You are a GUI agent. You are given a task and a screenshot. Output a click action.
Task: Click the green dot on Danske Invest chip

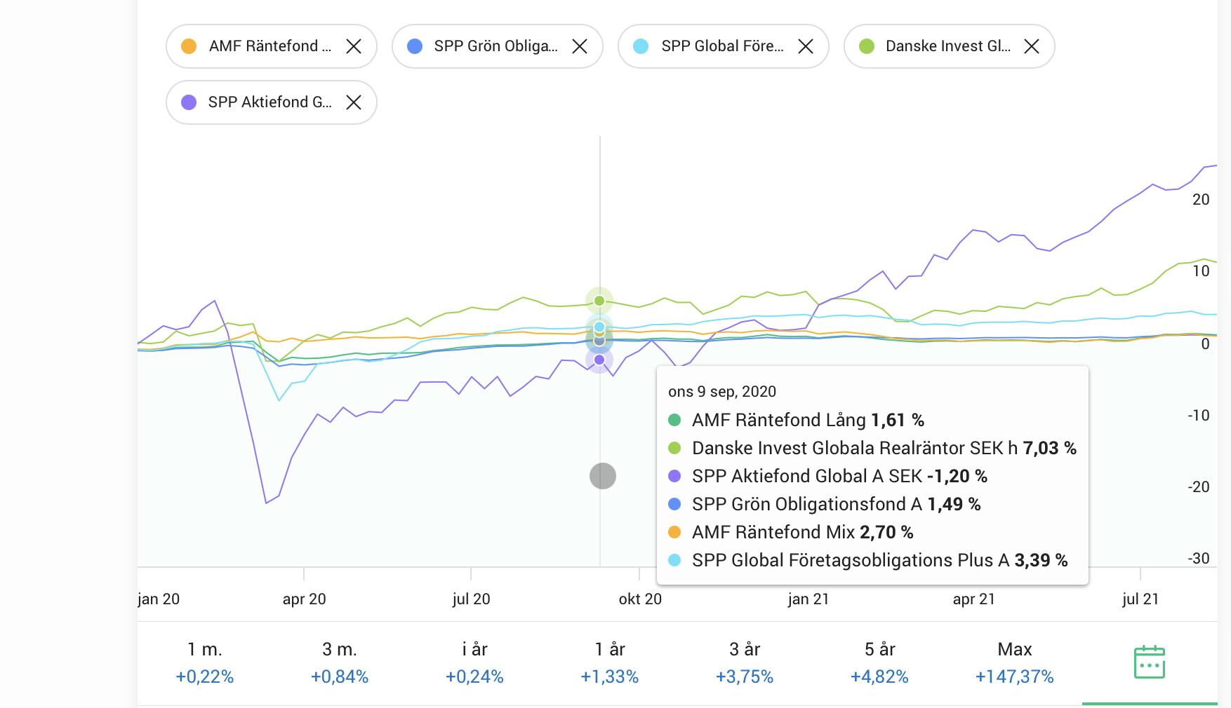(867, 46)
